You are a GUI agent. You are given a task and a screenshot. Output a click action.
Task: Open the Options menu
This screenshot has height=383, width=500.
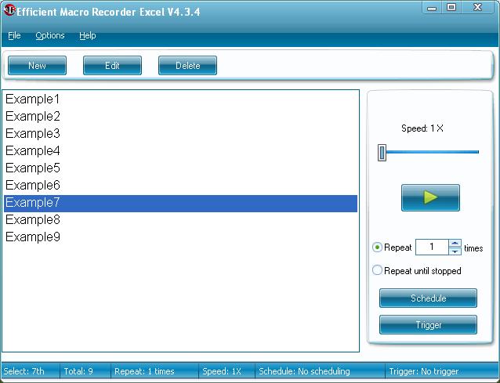pos(50,35)
